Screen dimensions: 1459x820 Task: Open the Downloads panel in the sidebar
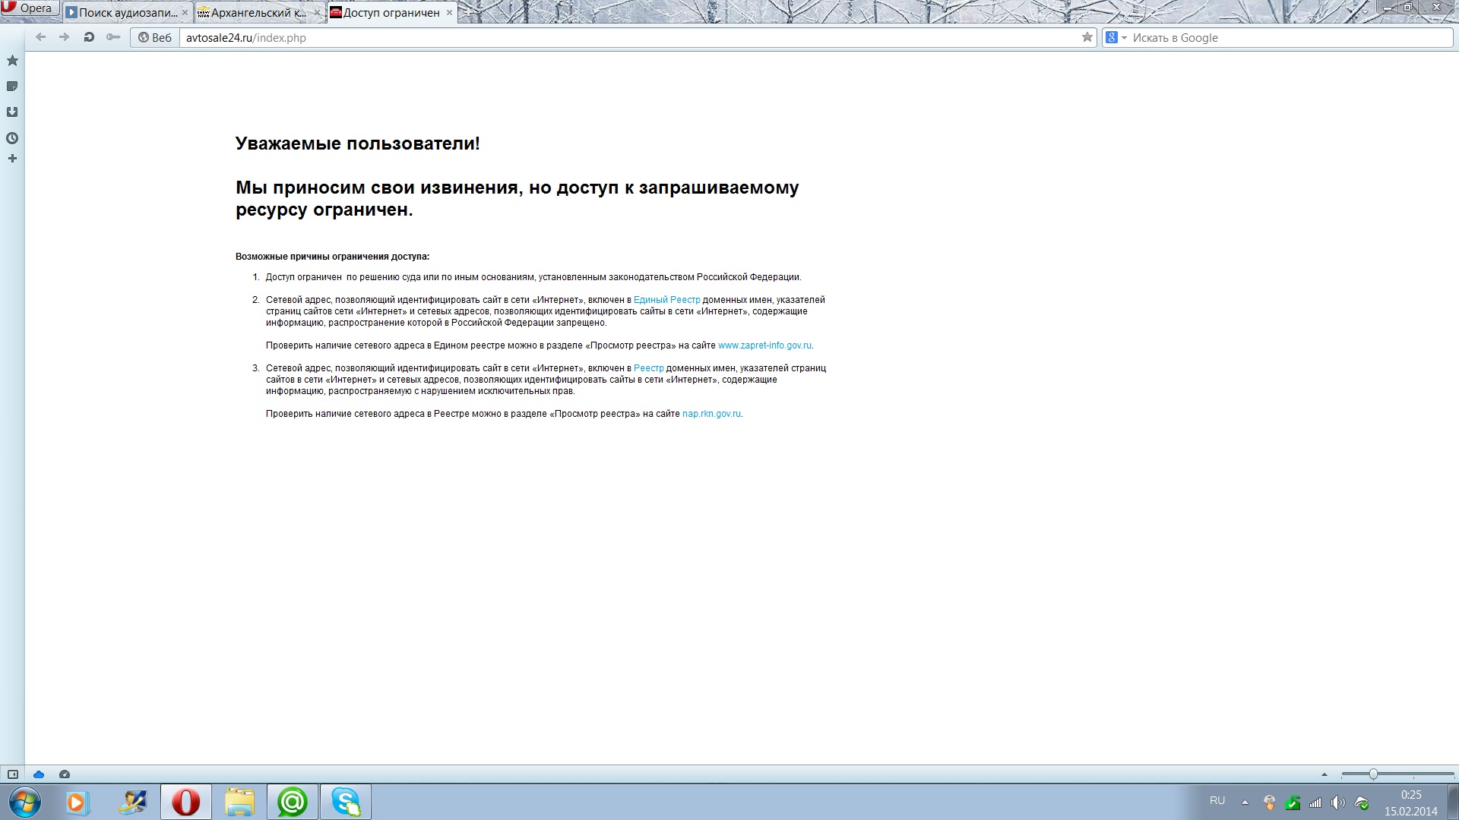[x=12, y=112]
